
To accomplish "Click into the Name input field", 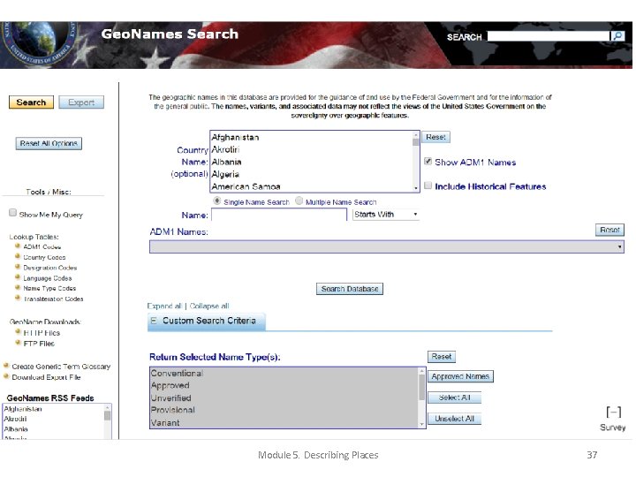I will click(279, 215).
